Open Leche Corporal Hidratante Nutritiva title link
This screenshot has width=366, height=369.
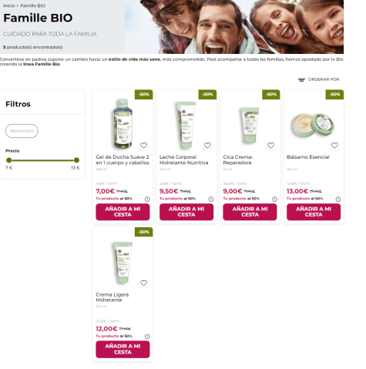184,159
